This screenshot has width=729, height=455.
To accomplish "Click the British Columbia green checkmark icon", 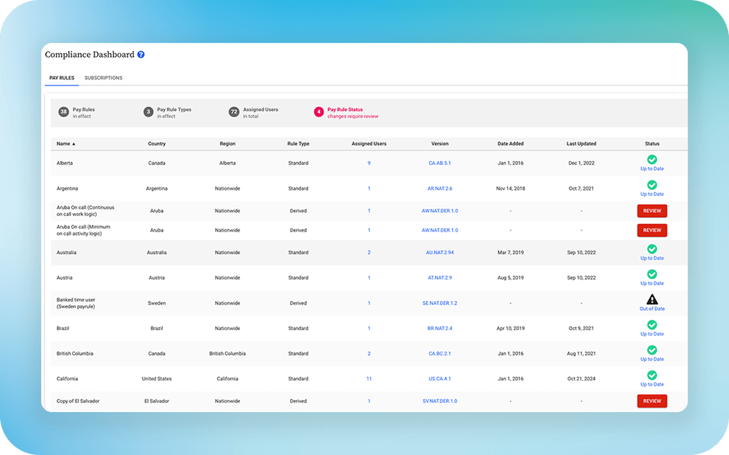I will pos(652,350).
